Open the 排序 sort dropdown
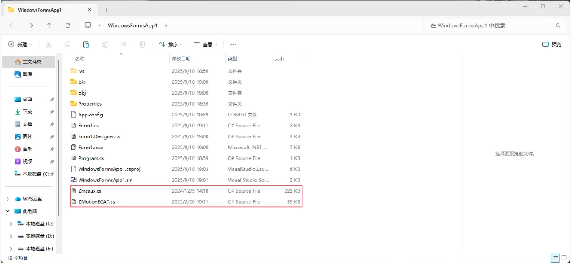571x263 pixels. (171, 44)
